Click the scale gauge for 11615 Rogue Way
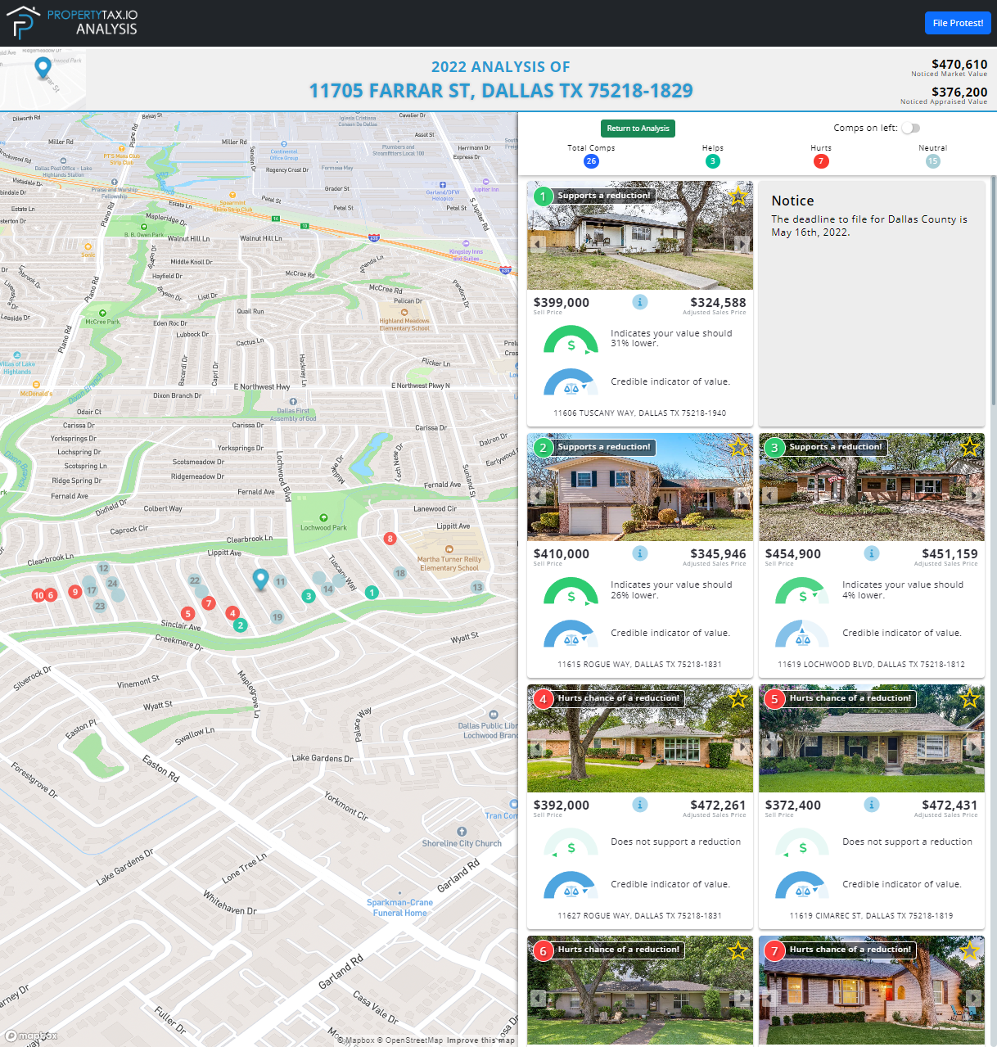Image resolution: width=997 pixels, height=1047 pixels. [571, 634]
